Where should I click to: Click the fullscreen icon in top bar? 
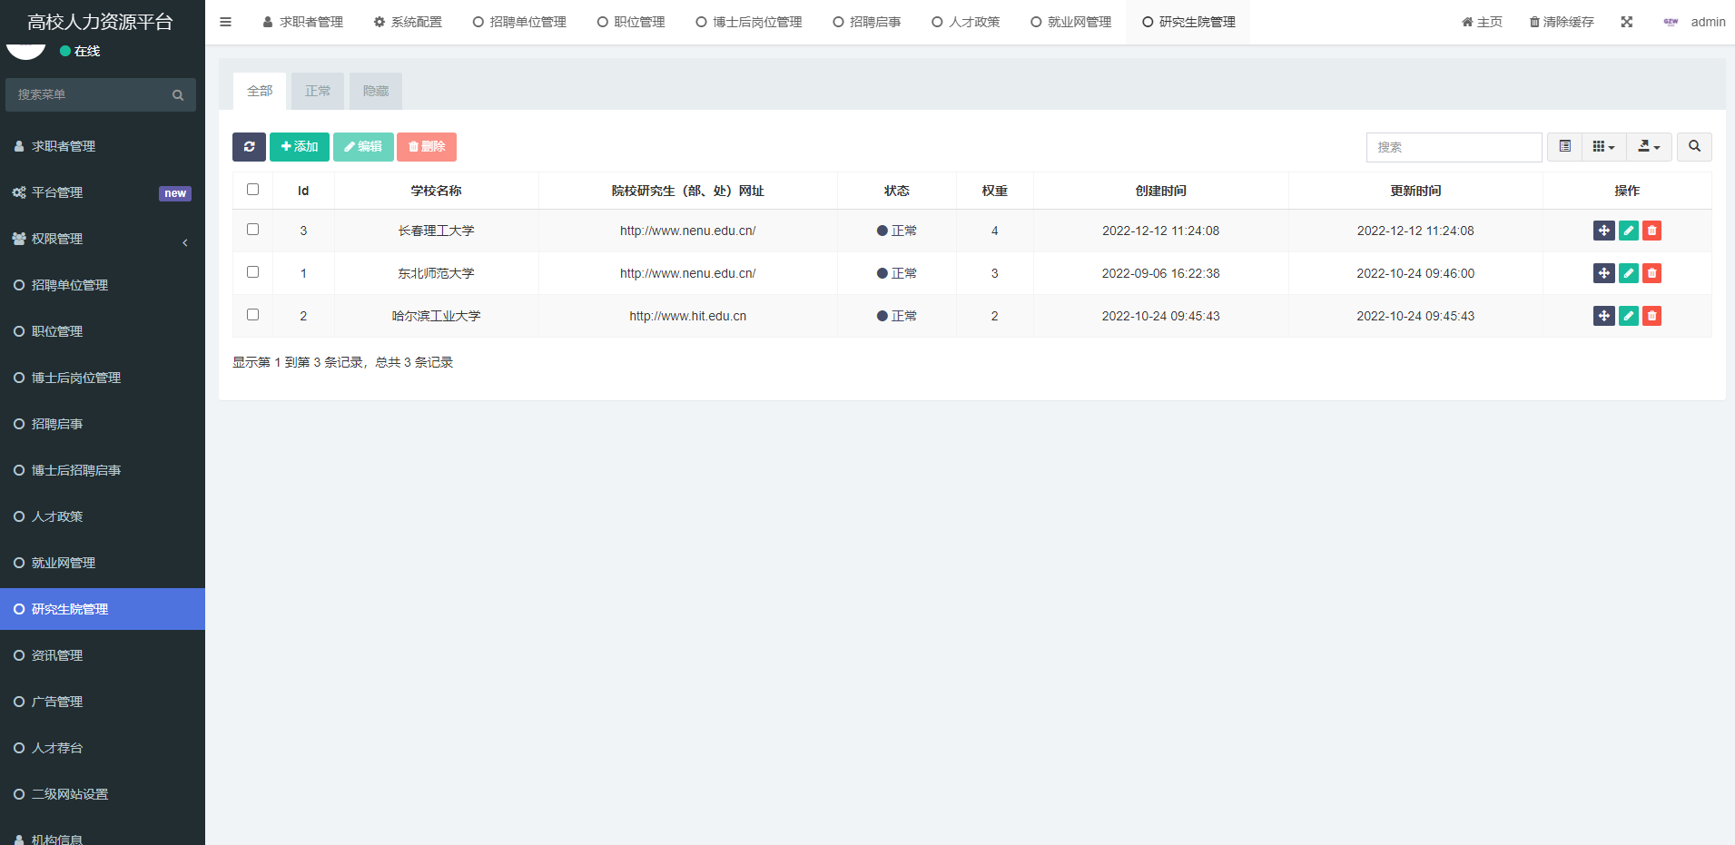coord(1626,22)
